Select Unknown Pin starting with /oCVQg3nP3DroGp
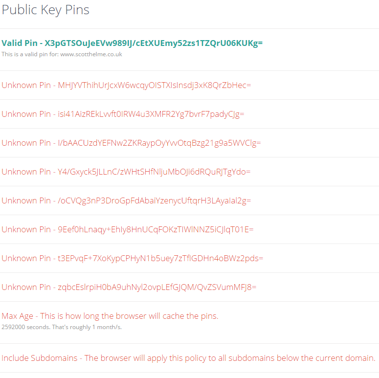This screenshot has width=379, height=378. pyautogui.click(x=126, y=200)
